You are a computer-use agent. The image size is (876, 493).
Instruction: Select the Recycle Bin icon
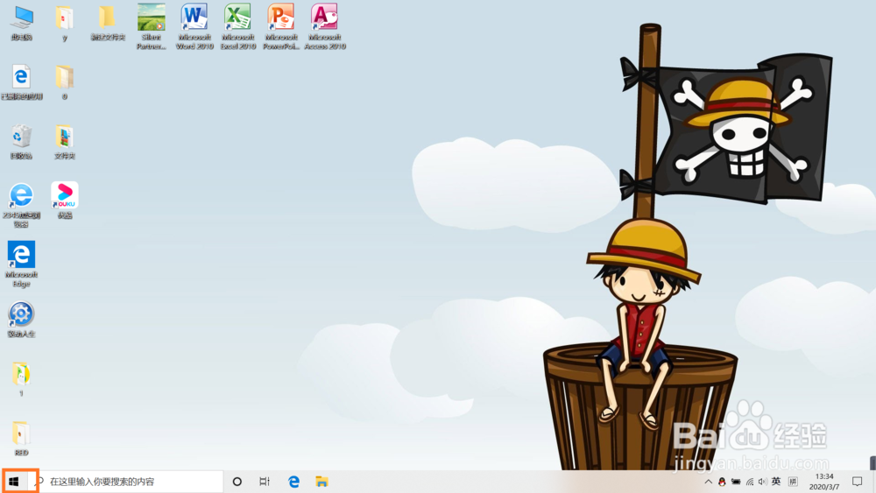pyautogui.click(x=21, y=142)
